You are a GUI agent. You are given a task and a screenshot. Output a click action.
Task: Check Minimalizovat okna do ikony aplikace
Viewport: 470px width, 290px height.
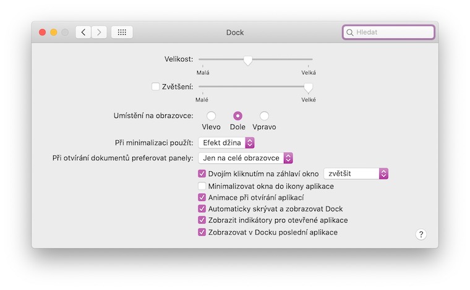[202, 186]
